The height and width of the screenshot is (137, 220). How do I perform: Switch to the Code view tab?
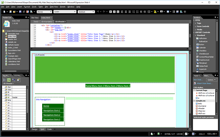(49, 129)
